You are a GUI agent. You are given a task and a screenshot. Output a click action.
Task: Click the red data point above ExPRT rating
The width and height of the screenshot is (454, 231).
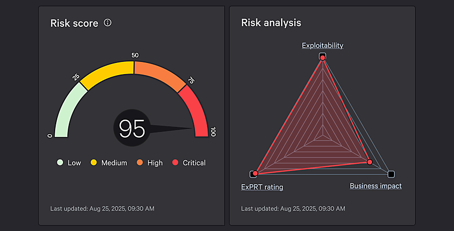255,173
